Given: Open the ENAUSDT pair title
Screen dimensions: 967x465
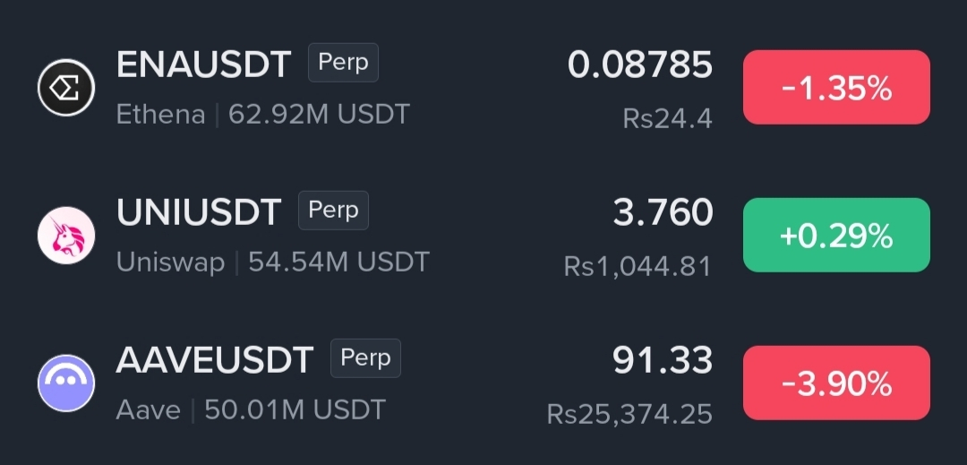Looking at the screenshot, I should pyautogui.click(x=203, y=65).
